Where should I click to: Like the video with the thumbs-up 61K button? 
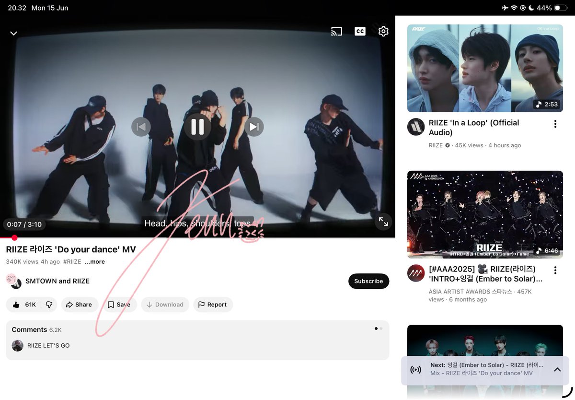pyautogui.click(x=24, y=305)
